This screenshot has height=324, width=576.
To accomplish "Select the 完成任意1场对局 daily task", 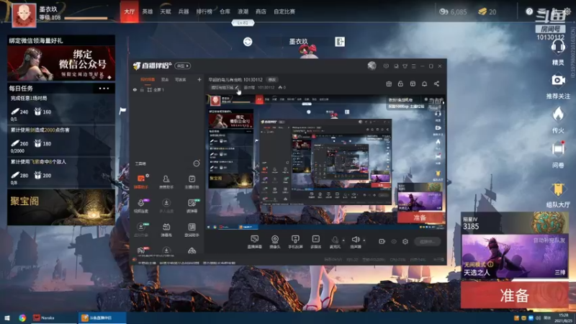I will [x=61, y=109].
